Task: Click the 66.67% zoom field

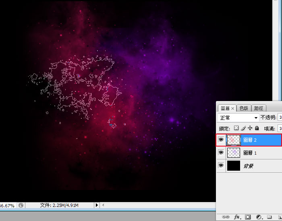Action: [8, 205]
